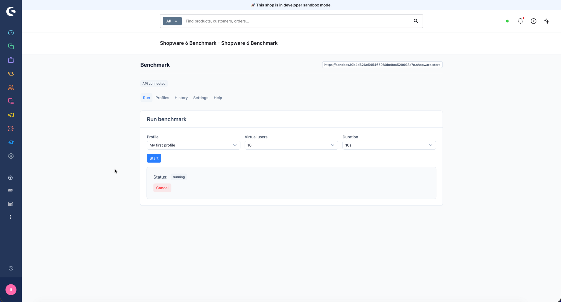This screenshot has width=561, height=302.
Task: Click the running status badge
Action: click(x=179, y=177)
